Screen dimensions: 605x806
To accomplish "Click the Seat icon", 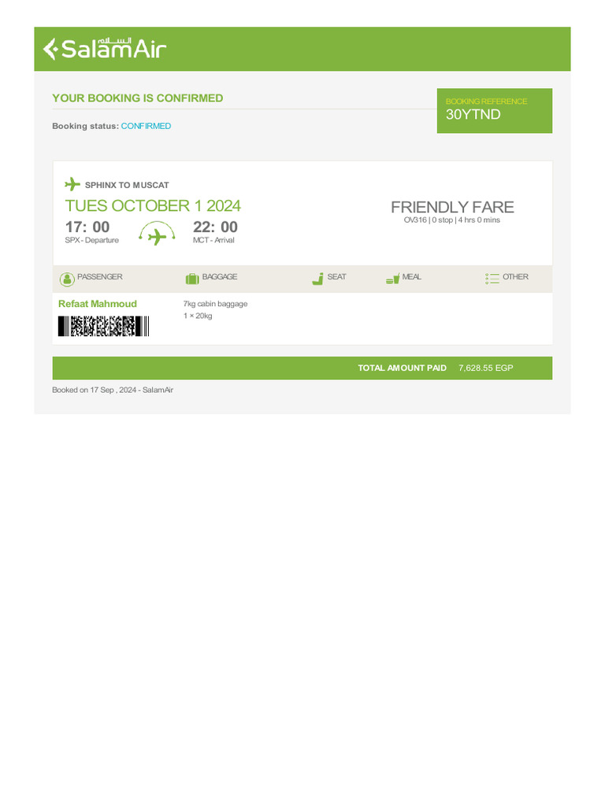I will point(317,278).
